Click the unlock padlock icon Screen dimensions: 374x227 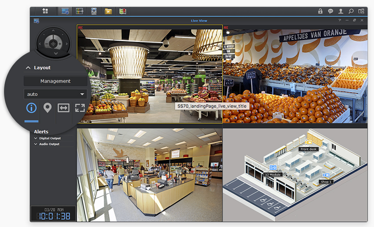tap(320, 11)
